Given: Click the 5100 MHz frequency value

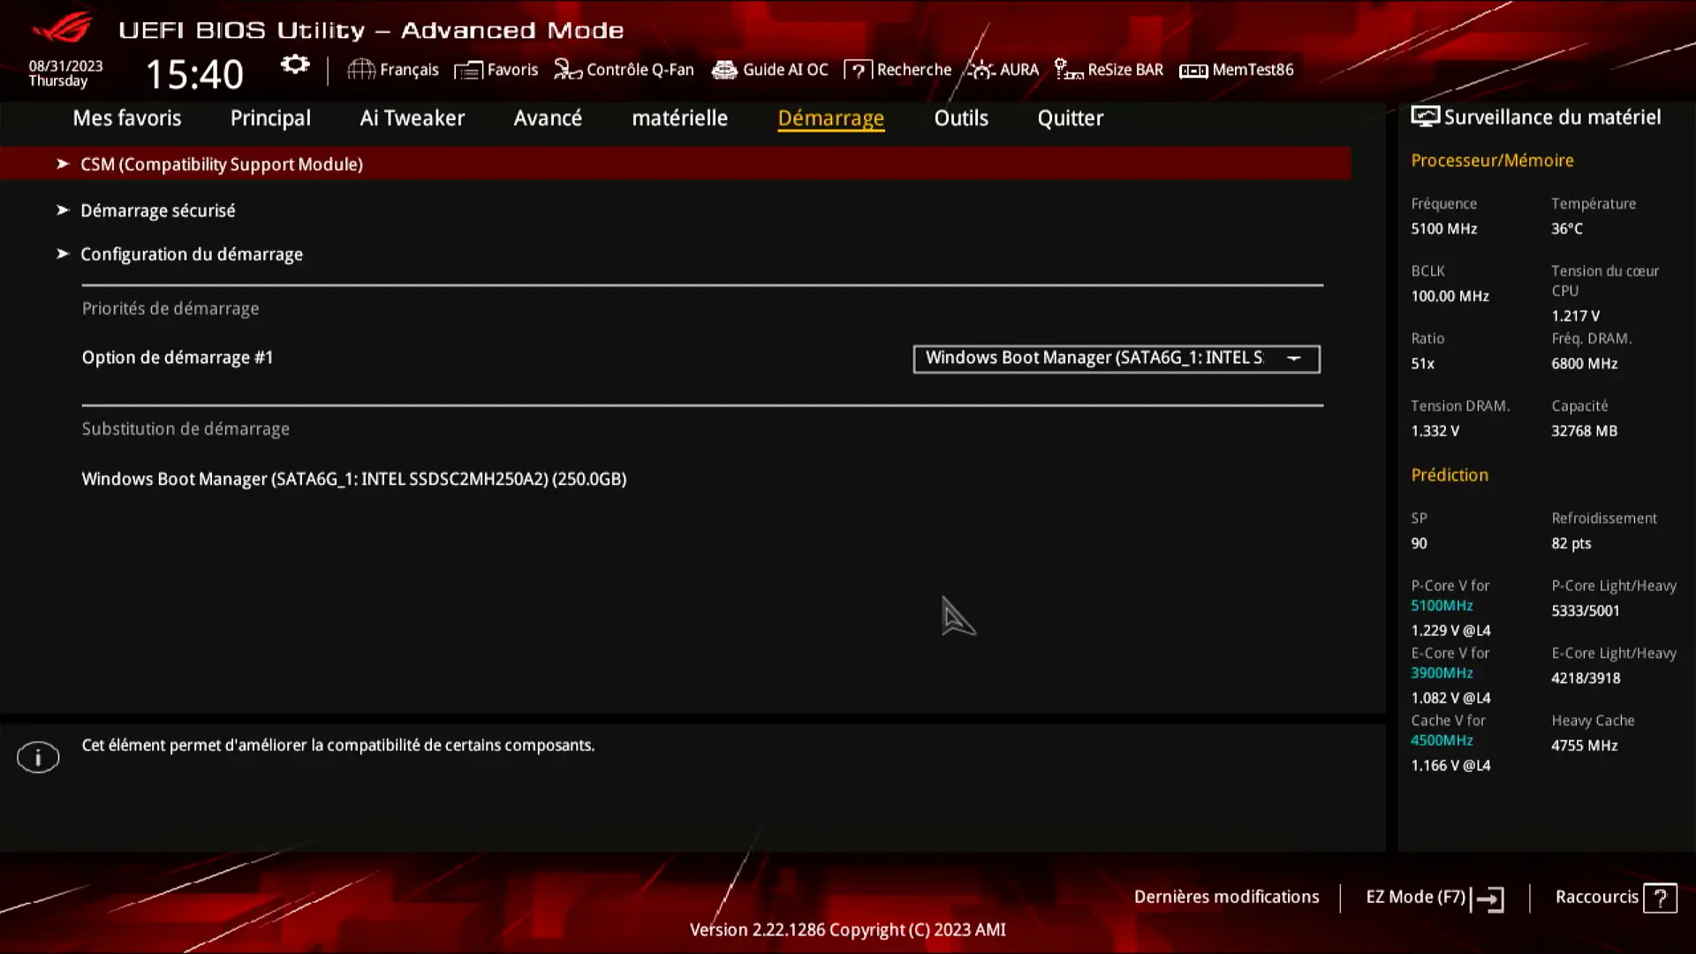Looking at the screenshot, I should point(1443,229).
